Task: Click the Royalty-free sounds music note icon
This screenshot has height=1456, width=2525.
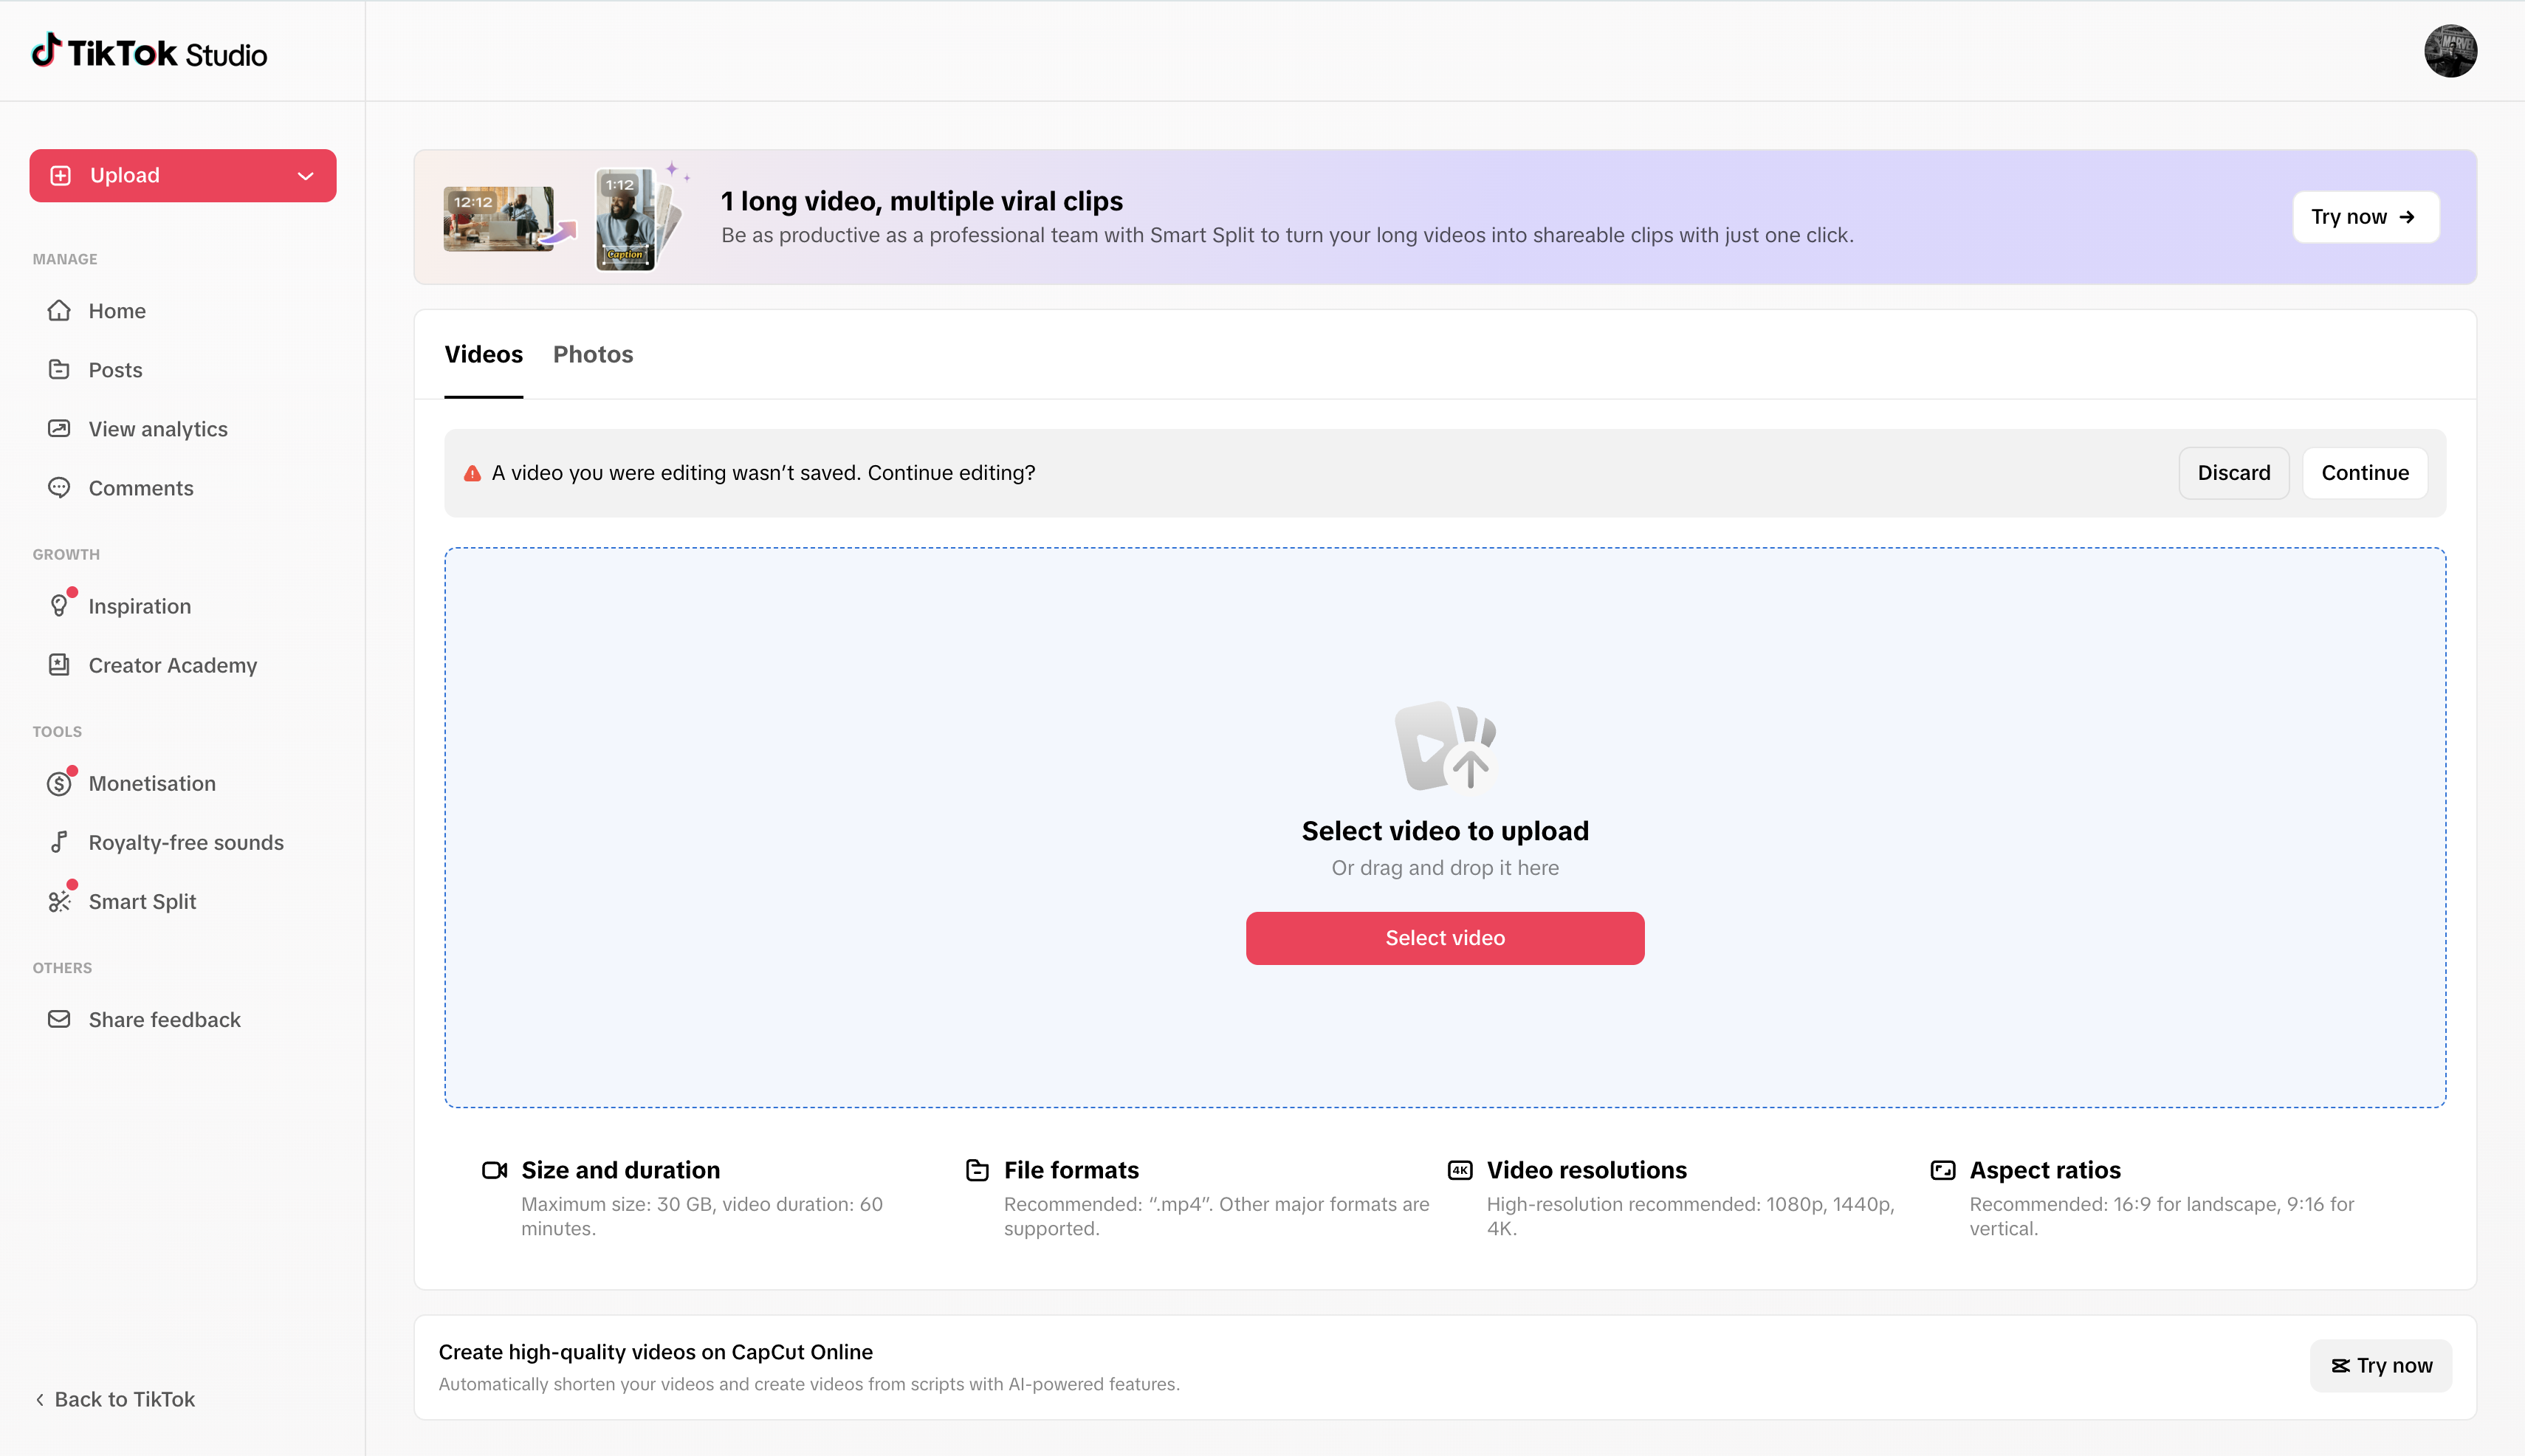Action: (59, 842)
